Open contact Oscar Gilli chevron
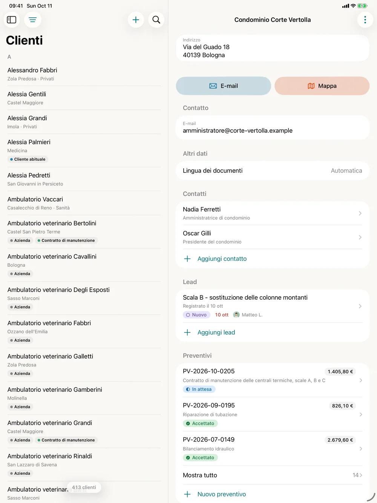The height and width of the screenshot is (503, 377). 360,237
